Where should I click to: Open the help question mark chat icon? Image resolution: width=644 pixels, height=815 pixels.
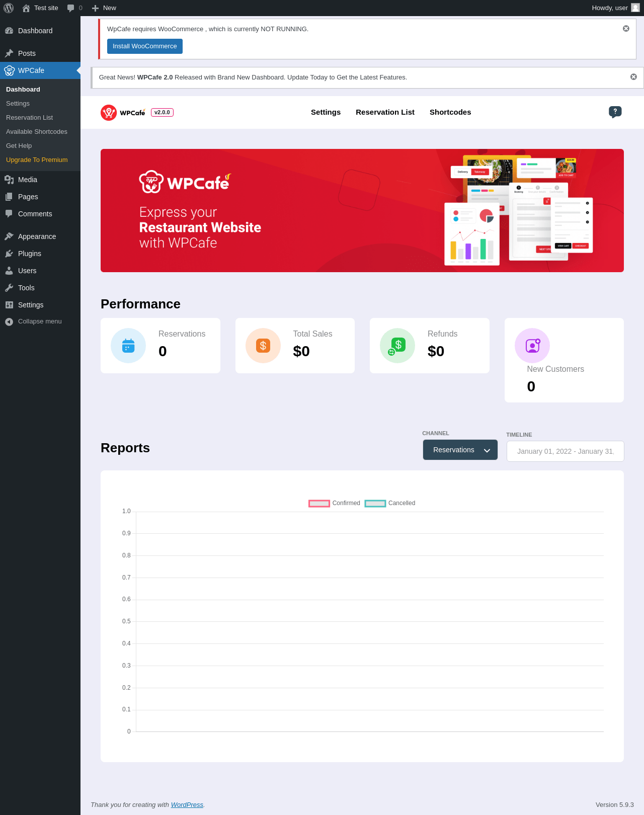tap(615, 112)
